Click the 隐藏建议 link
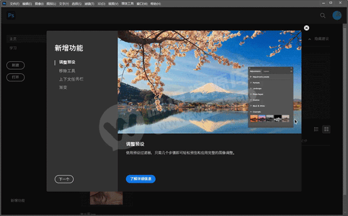This screenshot has width=348, height=216. (x=321, y=39)
